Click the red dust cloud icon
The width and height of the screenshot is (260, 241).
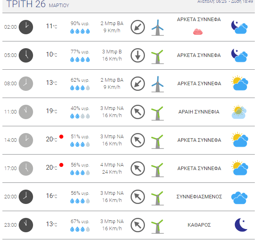coord(198,32)
